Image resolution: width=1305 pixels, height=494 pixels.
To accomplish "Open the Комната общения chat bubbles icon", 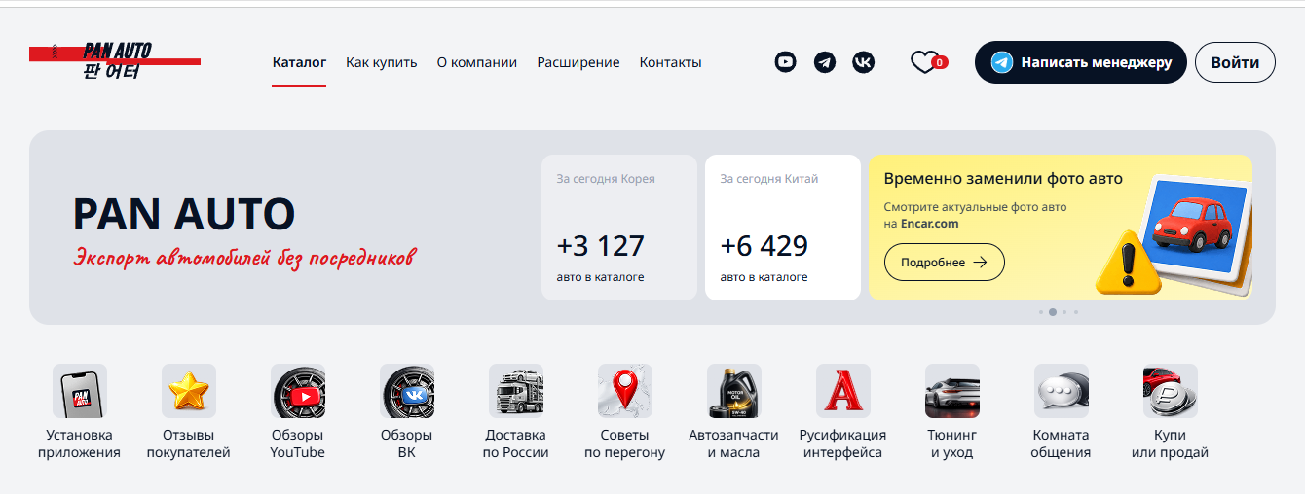I will pos(1062,391).
